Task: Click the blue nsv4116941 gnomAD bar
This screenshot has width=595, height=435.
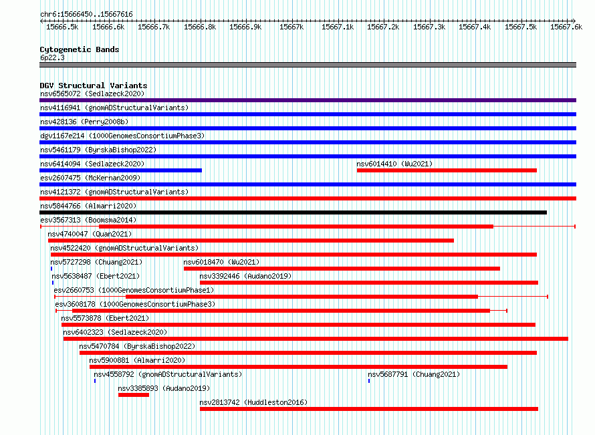Action: (x=308, y=114)
